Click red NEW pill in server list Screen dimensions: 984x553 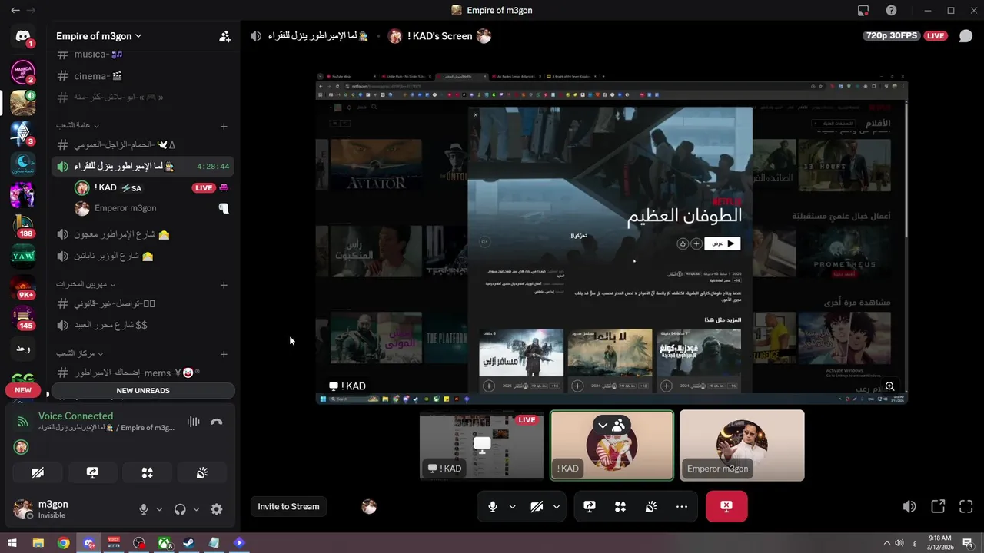click(23, 390)
